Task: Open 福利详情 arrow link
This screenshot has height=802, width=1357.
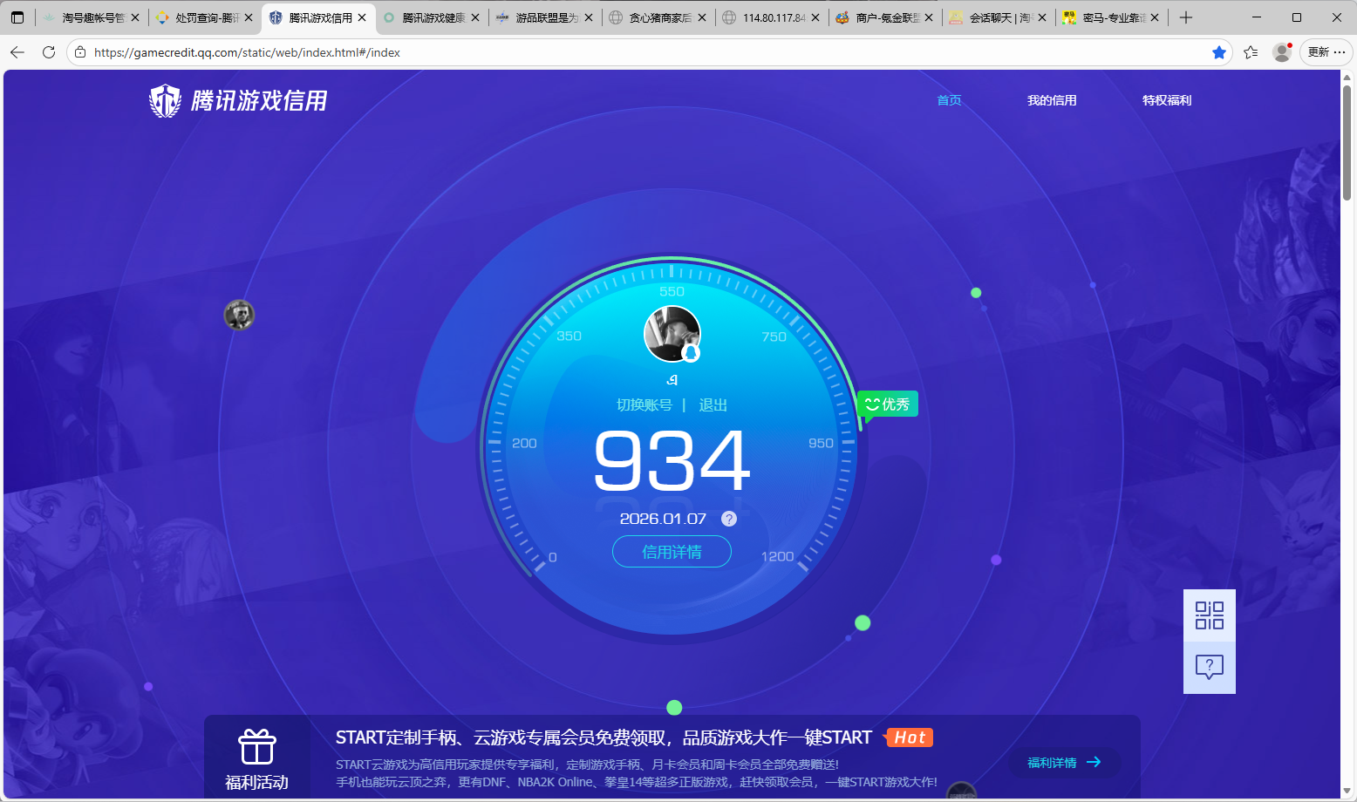Action: click(x=1064, y=763)
